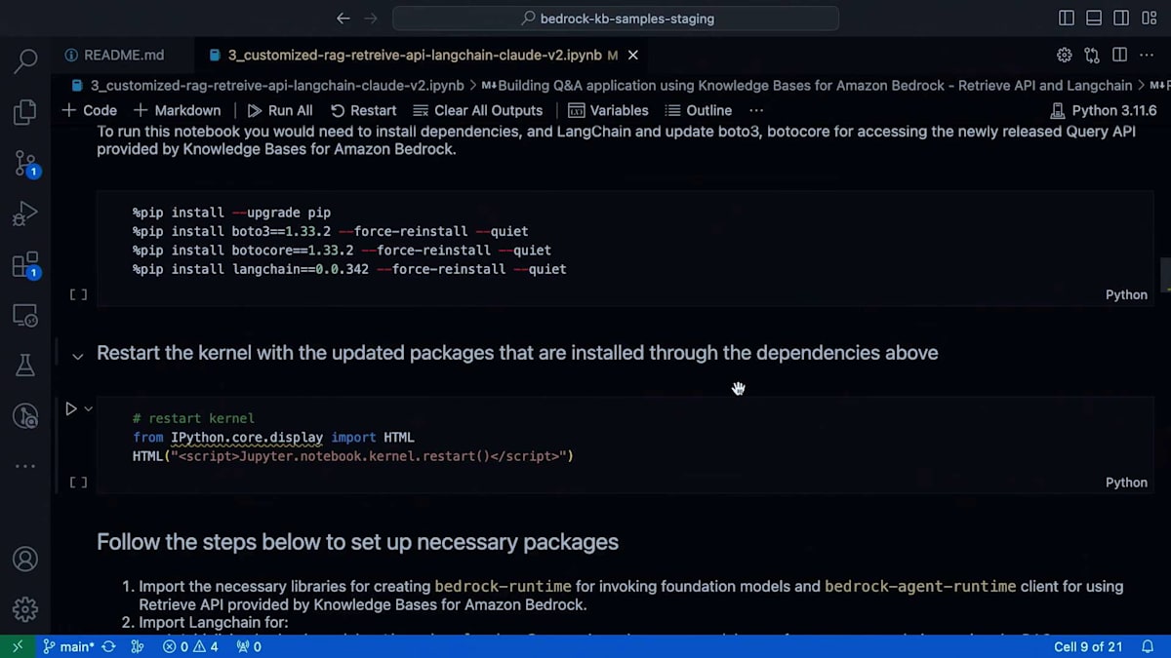This screenshot has height=658, width=1171.
Task: Open the errors and warnings Problems indicator
Action: (x=189, y=646)
